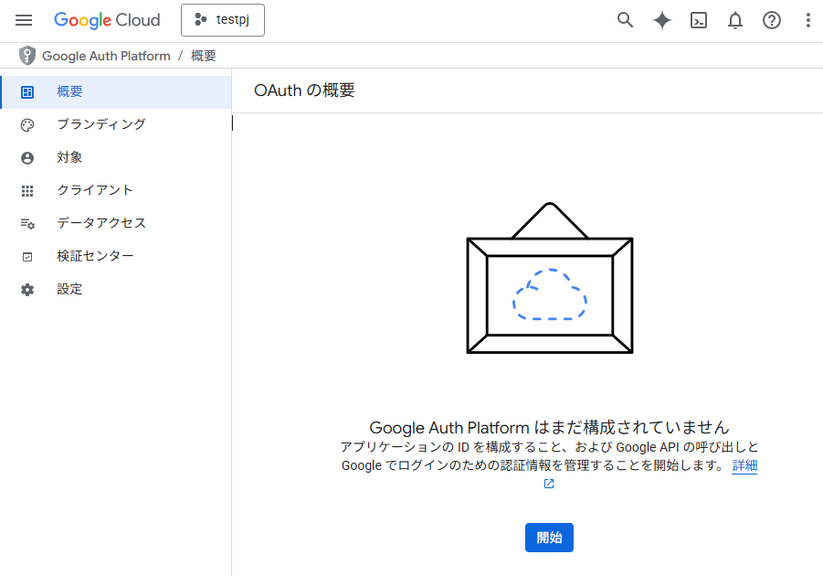Open the notifications bell

pyautogui.click(x=735, y=20)
